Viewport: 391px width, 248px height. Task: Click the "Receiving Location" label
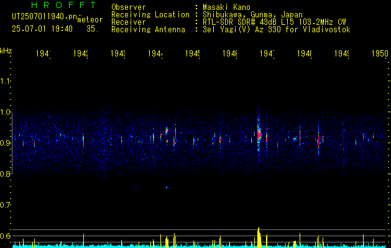point(150,15)
